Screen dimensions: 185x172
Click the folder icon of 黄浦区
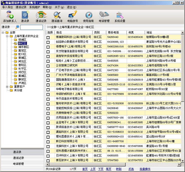pos(15,76)
